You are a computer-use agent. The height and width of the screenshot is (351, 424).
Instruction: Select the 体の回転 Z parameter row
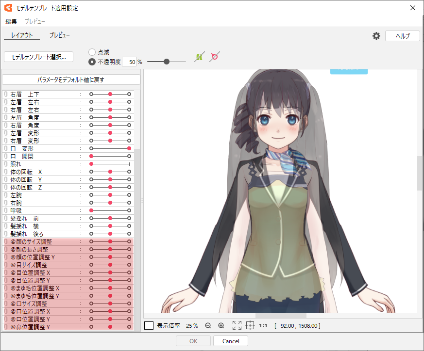pos(68,187)
